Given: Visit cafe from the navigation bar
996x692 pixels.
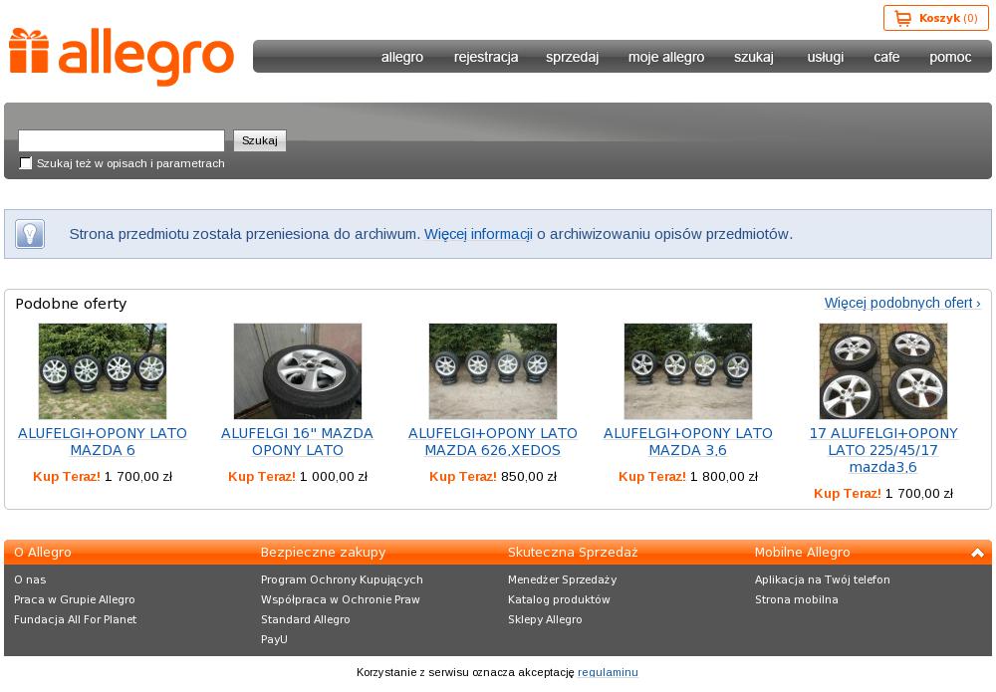Looking at the screenshot, I should (x=886, y=57).
